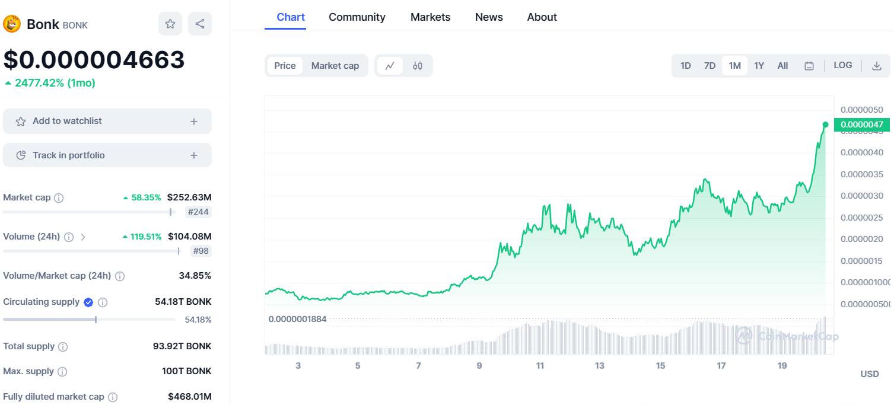Click the 0.0000001884 baseline price label
Viewport: 894px width, 405px height.
[x=297, y=319]
